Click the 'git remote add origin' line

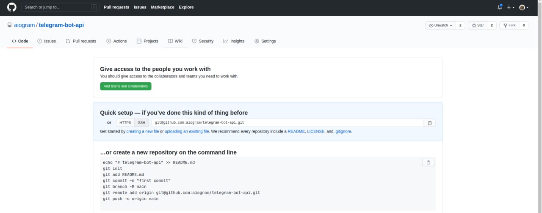tap(181, 193)
